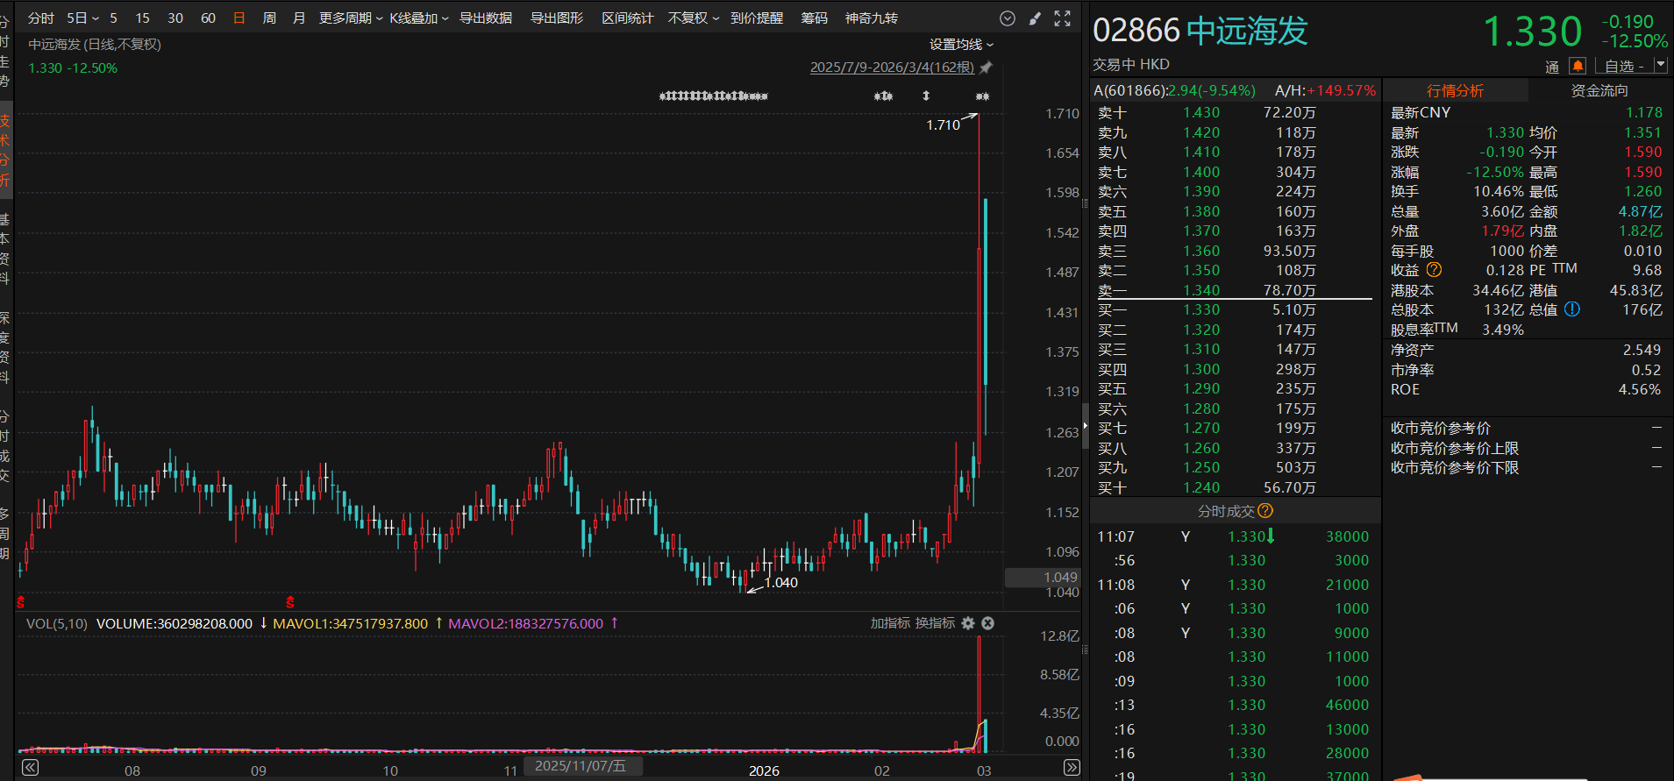1674x781 pixels.
Task: Open the 自选 watchlist dropdown arrow
Action: pyautogui.click(x=1660, y=66)
